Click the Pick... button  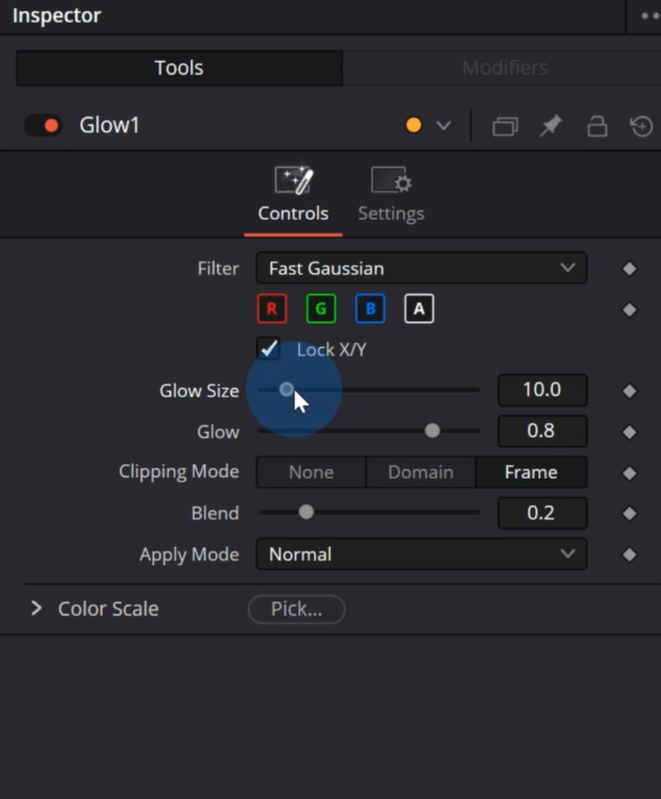[296, 610]
